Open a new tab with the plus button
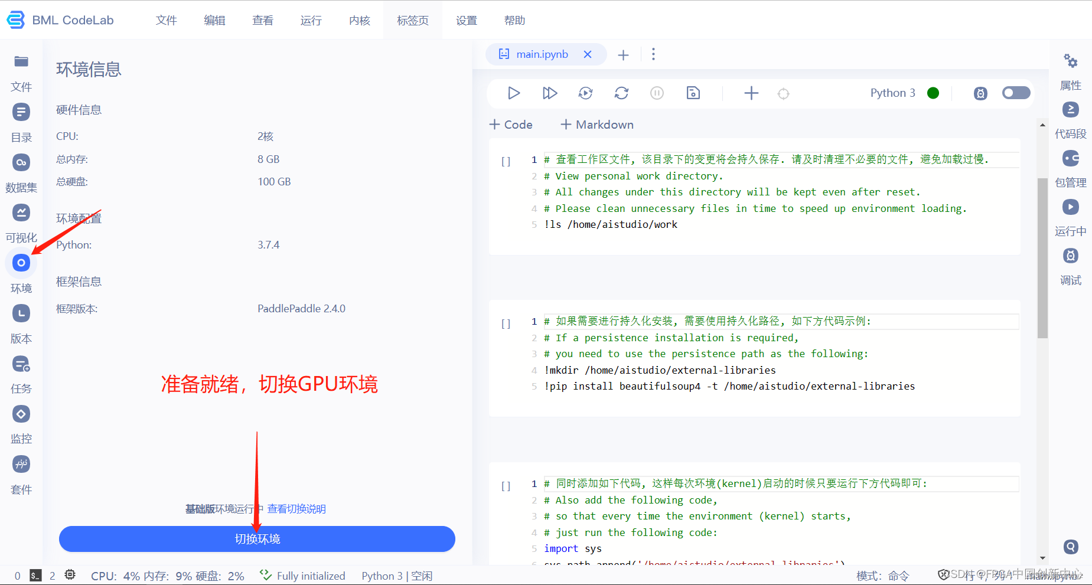This screenshot has height=585, width=1092. point(623,55)
